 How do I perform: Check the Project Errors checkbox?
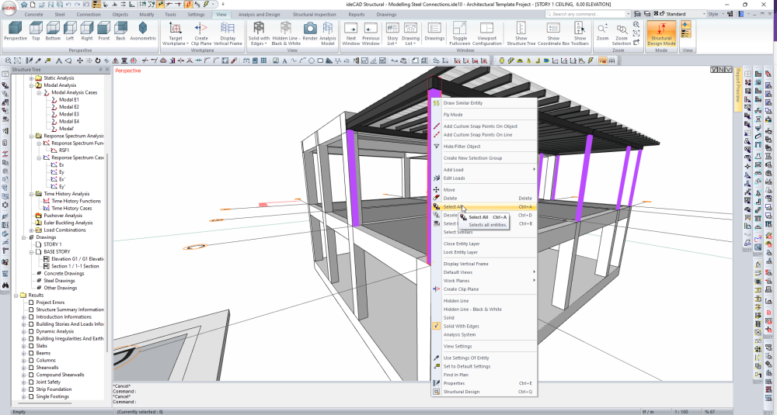click(31, 303)
